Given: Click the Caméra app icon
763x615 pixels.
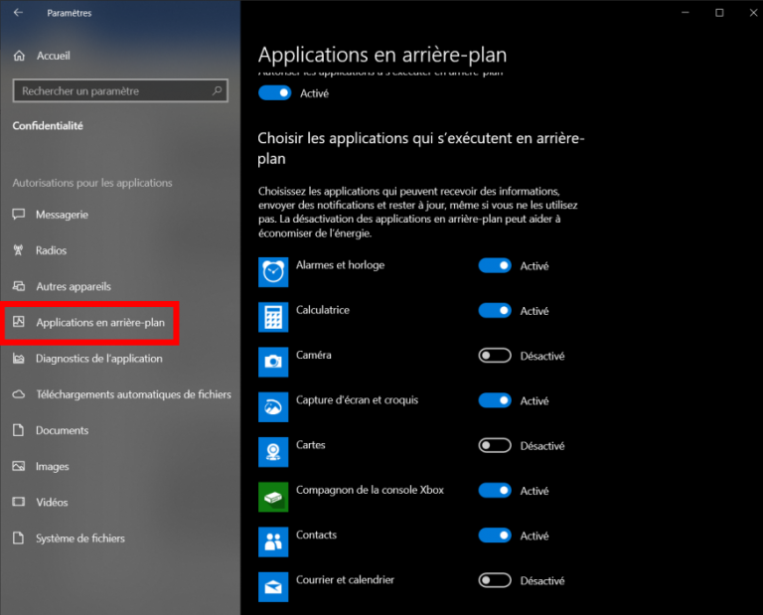Looking at the screenshot, I should coord(273,362).
